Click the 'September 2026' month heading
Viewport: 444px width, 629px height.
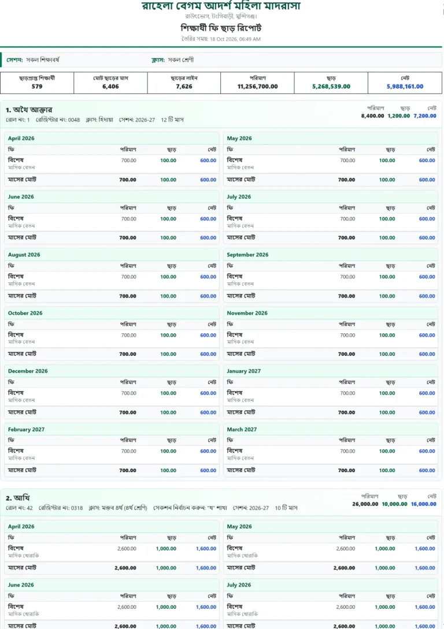(x=247, y=255)
